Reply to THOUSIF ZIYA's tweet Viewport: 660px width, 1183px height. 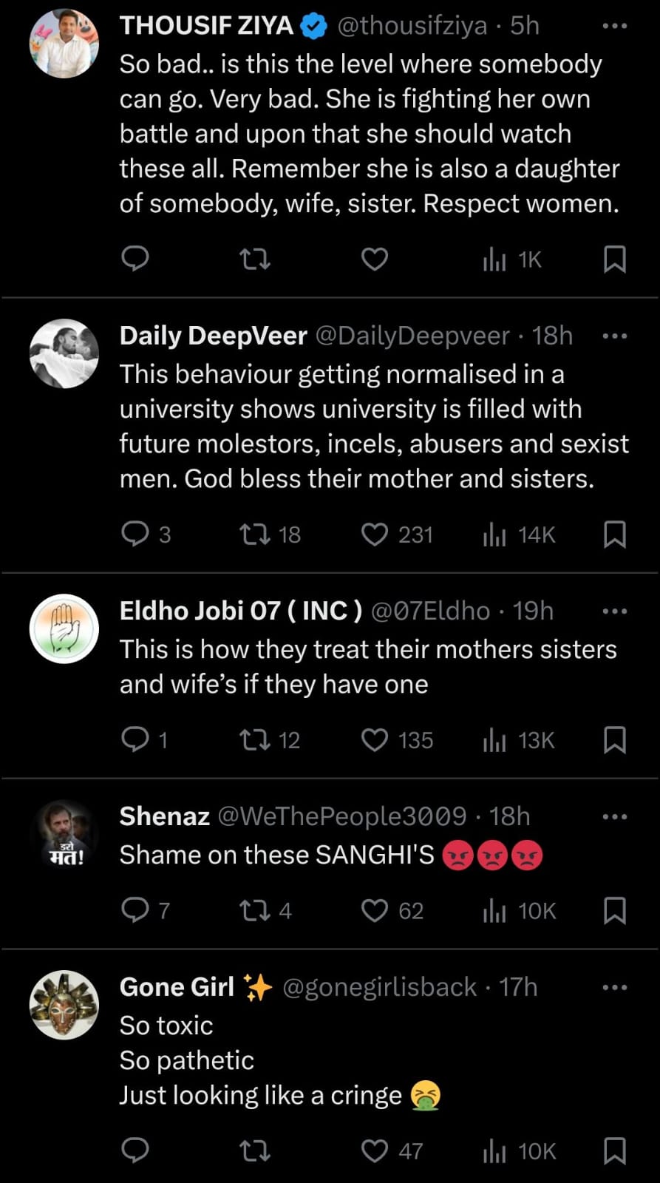[135, 259]
